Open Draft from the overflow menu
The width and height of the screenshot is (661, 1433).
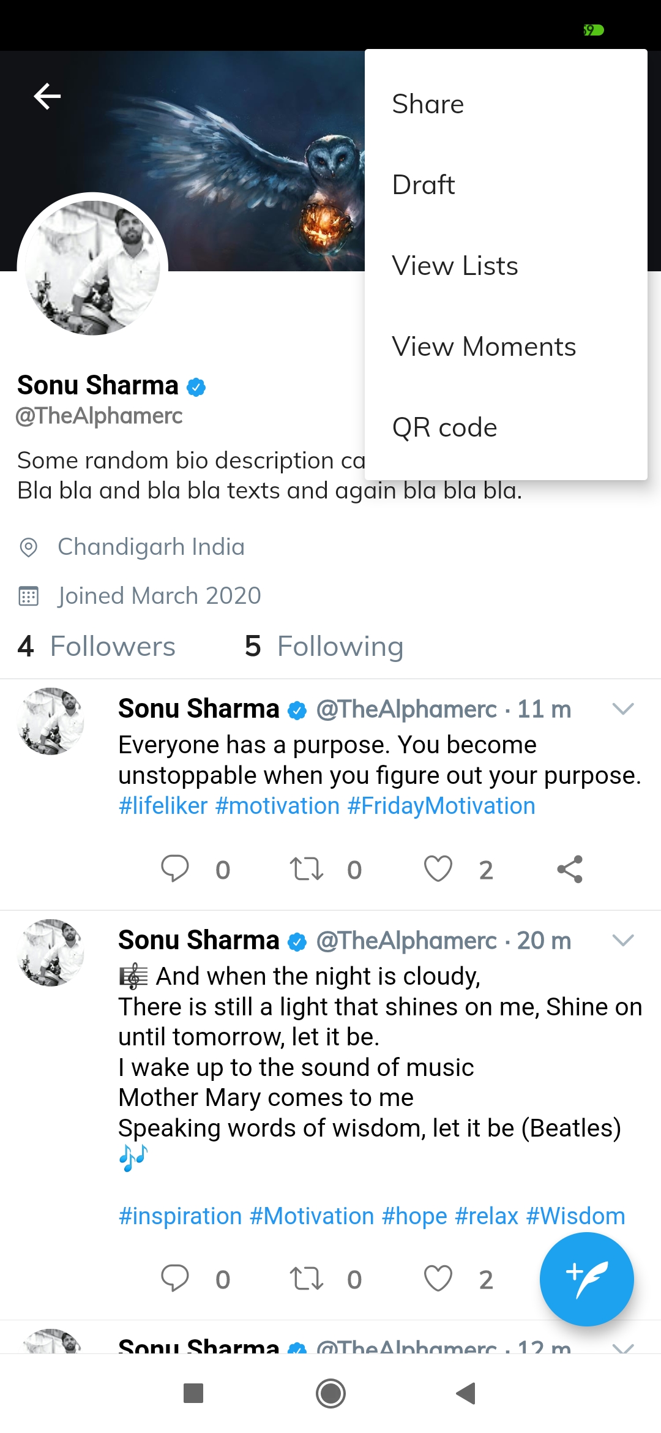[x=424, y=185]
